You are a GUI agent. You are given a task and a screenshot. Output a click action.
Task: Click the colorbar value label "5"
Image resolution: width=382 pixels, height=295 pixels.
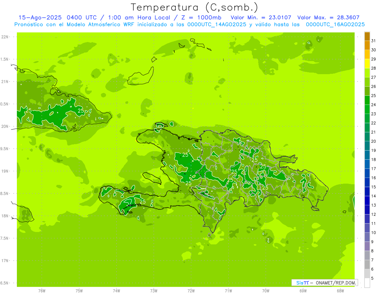point(372,278)
